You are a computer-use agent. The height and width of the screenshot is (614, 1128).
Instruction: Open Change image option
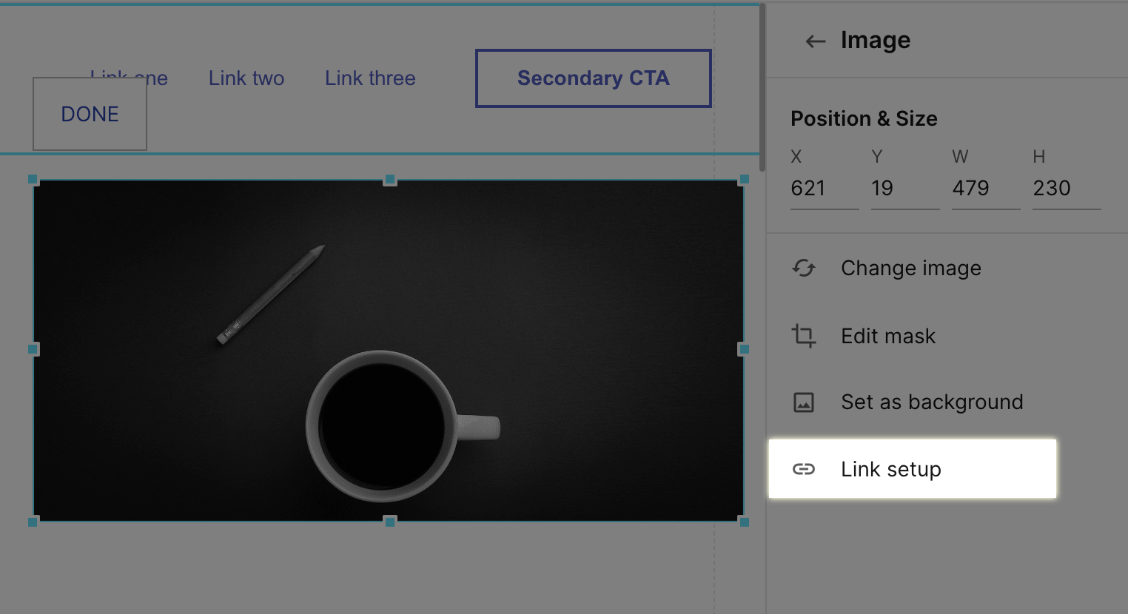(912, 268)
